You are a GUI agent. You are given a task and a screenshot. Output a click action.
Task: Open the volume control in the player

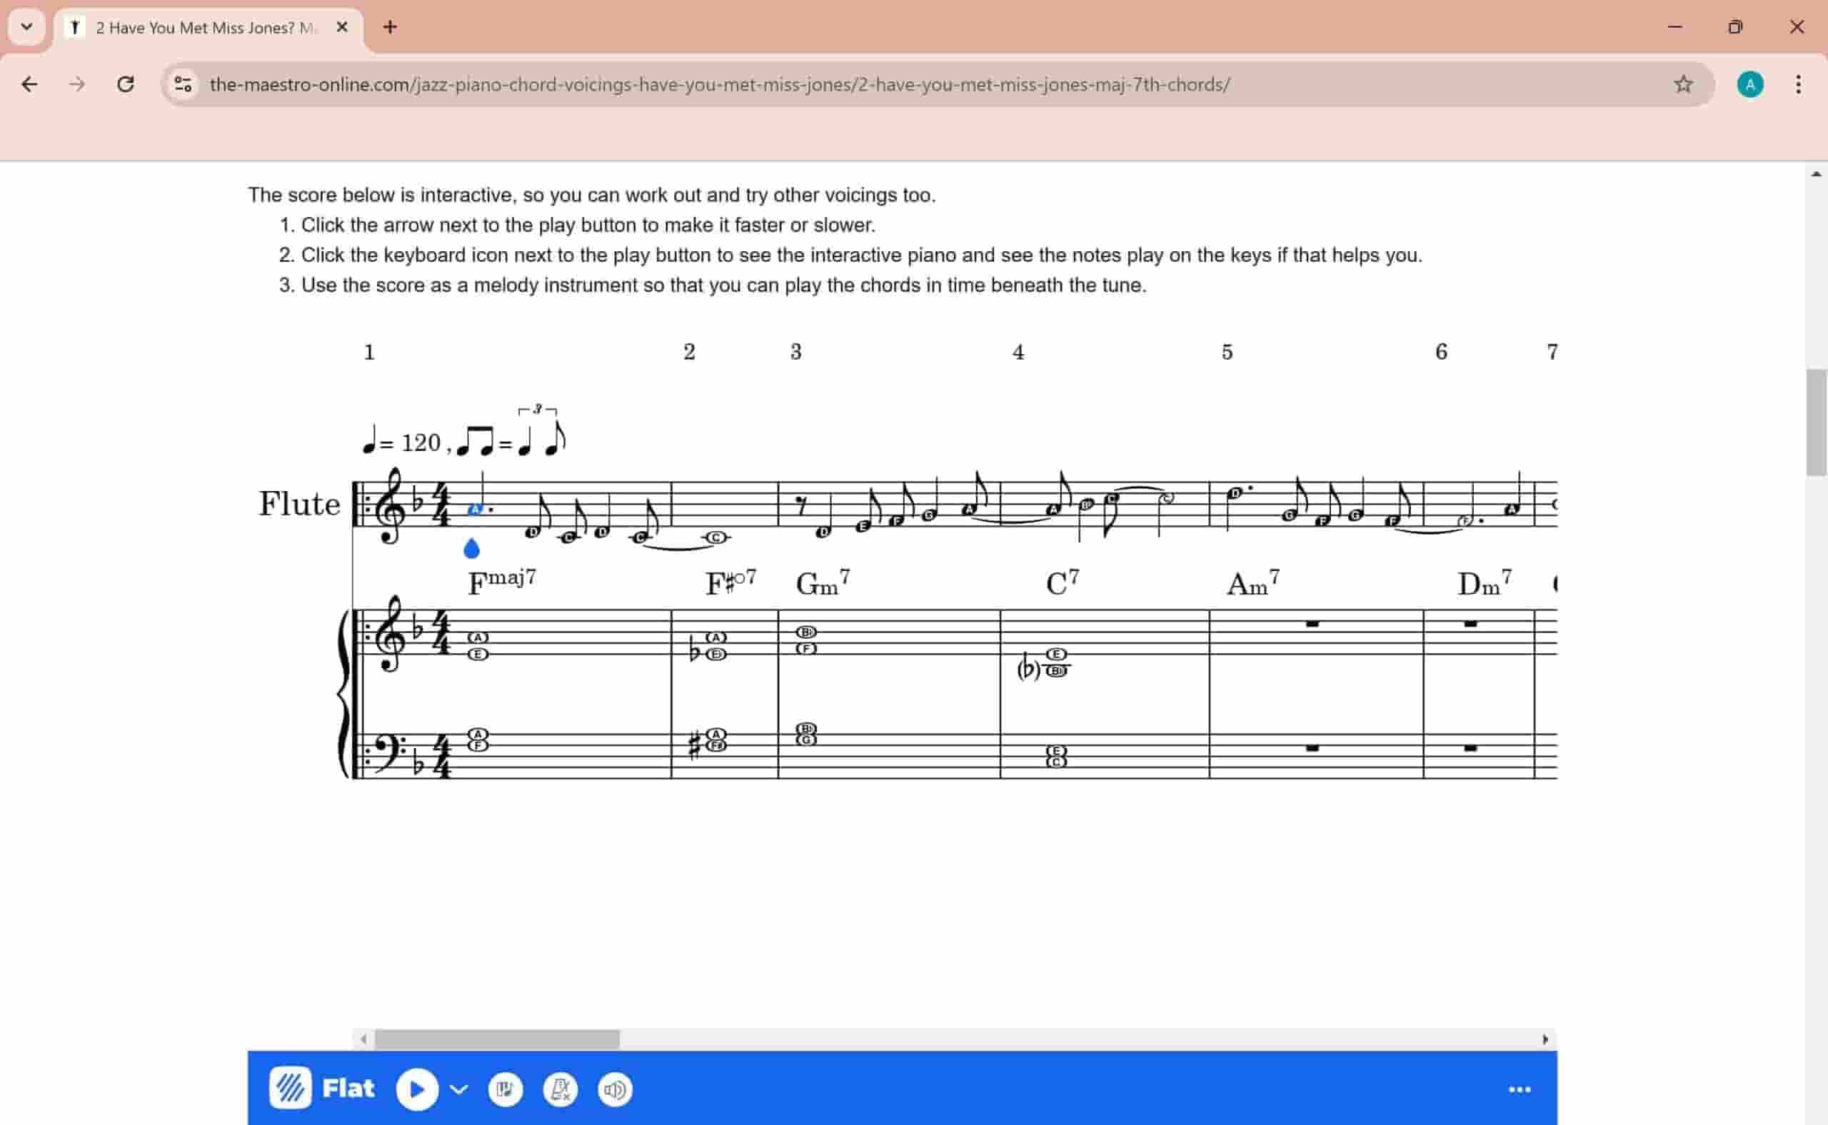pyautogui.click(x=613, y=1089)
